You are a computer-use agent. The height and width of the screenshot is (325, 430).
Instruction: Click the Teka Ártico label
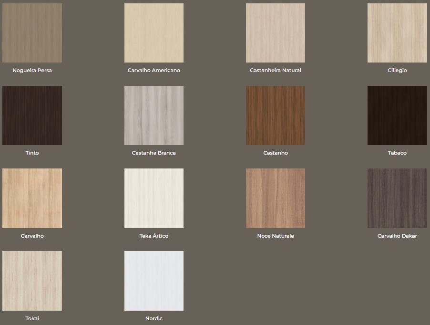[x=154, y=236]
